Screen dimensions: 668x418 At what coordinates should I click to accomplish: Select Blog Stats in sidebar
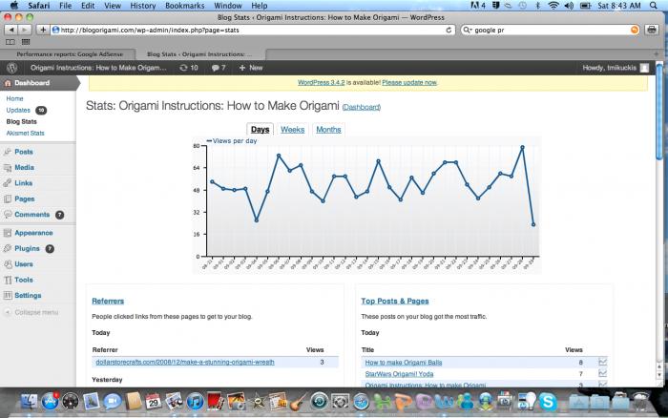pos(21,121)
